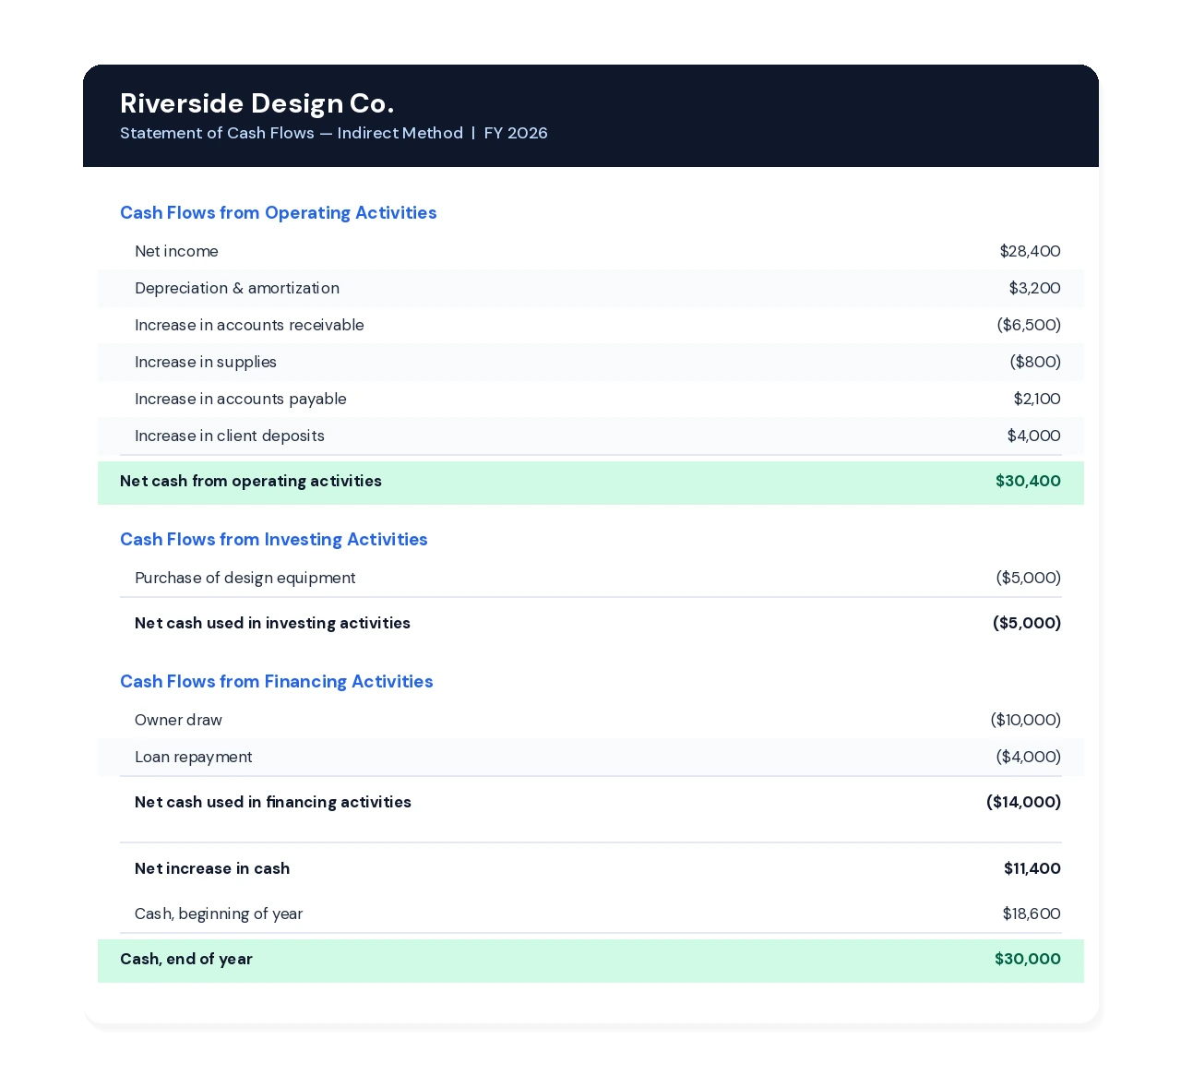Image resolution: width=1181 pixels, height=1087 pixels.
Task: Click the ($10,000) owner draw amount
Action: tap(1026, 720)
